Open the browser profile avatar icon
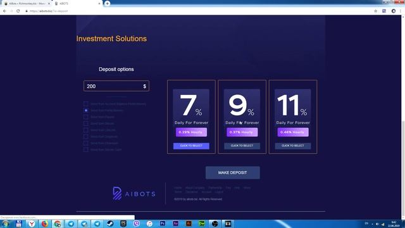405x228 pixels. (x=394, y=11)
